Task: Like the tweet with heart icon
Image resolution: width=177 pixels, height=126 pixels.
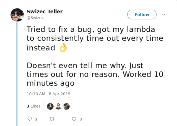Action: [74, 119]
